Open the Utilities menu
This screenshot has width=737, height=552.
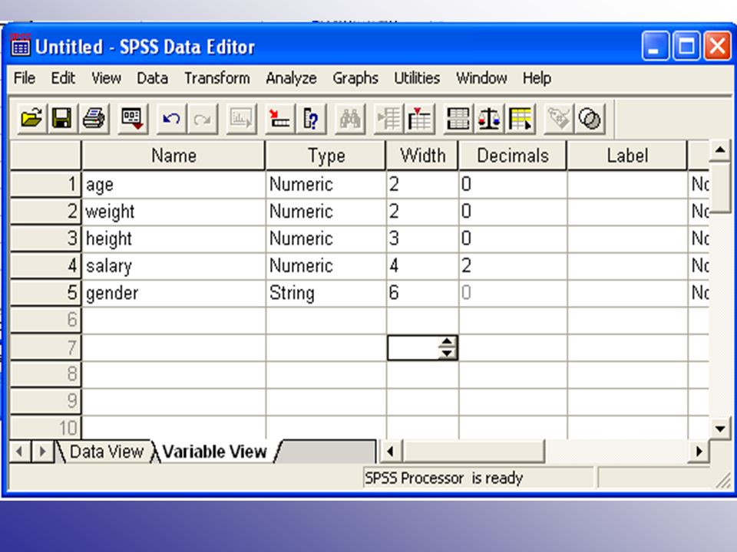[x=418, y=78]
